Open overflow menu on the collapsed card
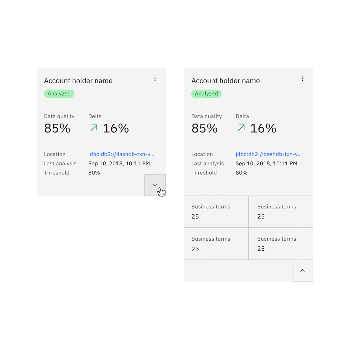This screenshot has height=350, width=350. (155, 79)
